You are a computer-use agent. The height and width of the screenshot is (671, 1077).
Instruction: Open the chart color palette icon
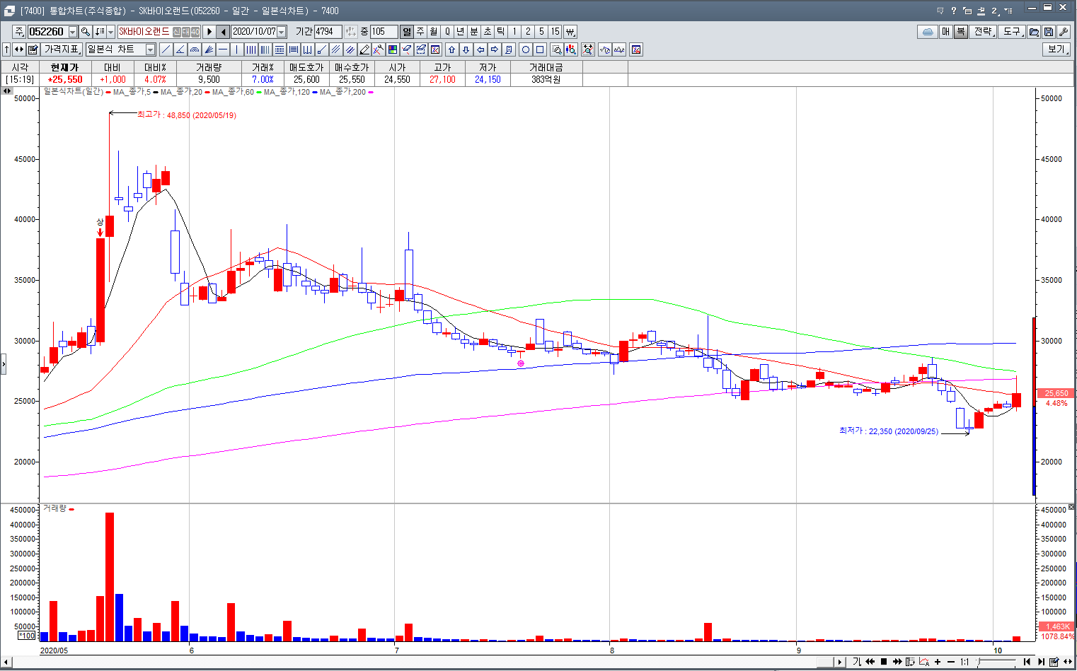point(392,49)
